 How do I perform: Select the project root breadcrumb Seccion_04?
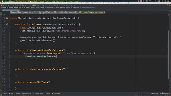11,8
